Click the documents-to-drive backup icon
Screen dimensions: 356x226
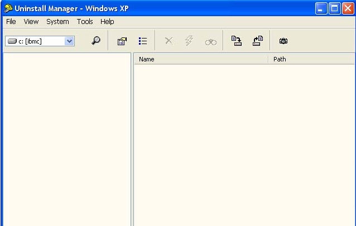(x=237, y=41)
